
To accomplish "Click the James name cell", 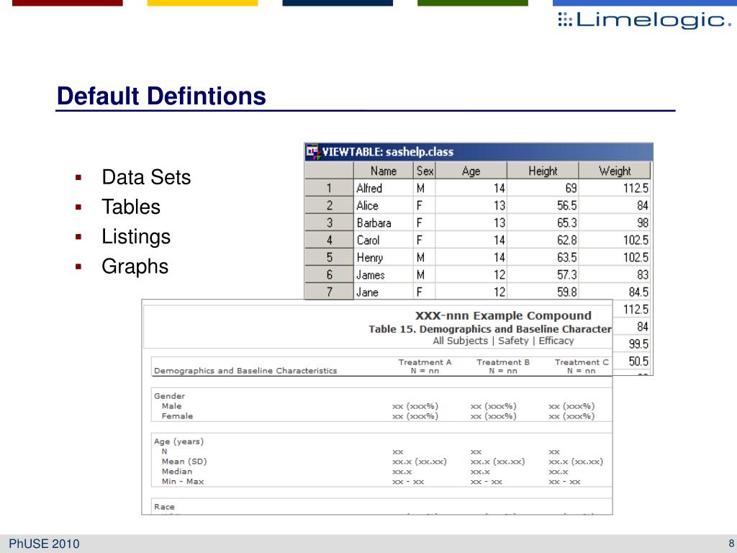I will pyautogui.click(x=384, y=274).
